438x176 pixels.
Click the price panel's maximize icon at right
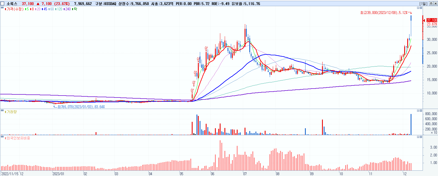pyautogui.click(x=418, y=8)
